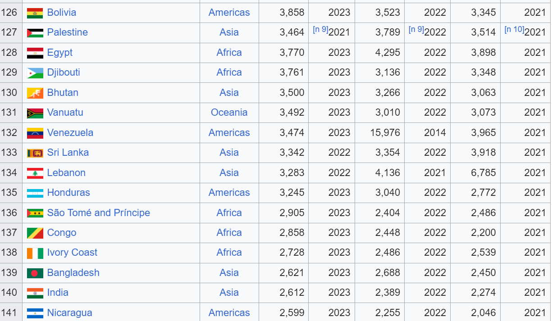The width and height of the screenshot is (552, 321).
Task: Click Oceania region link for Vanuatu
Action: (x=229, y=113)
